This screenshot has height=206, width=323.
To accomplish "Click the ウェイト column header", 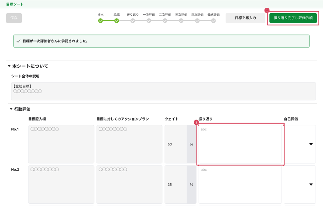I will click(172, 119).
